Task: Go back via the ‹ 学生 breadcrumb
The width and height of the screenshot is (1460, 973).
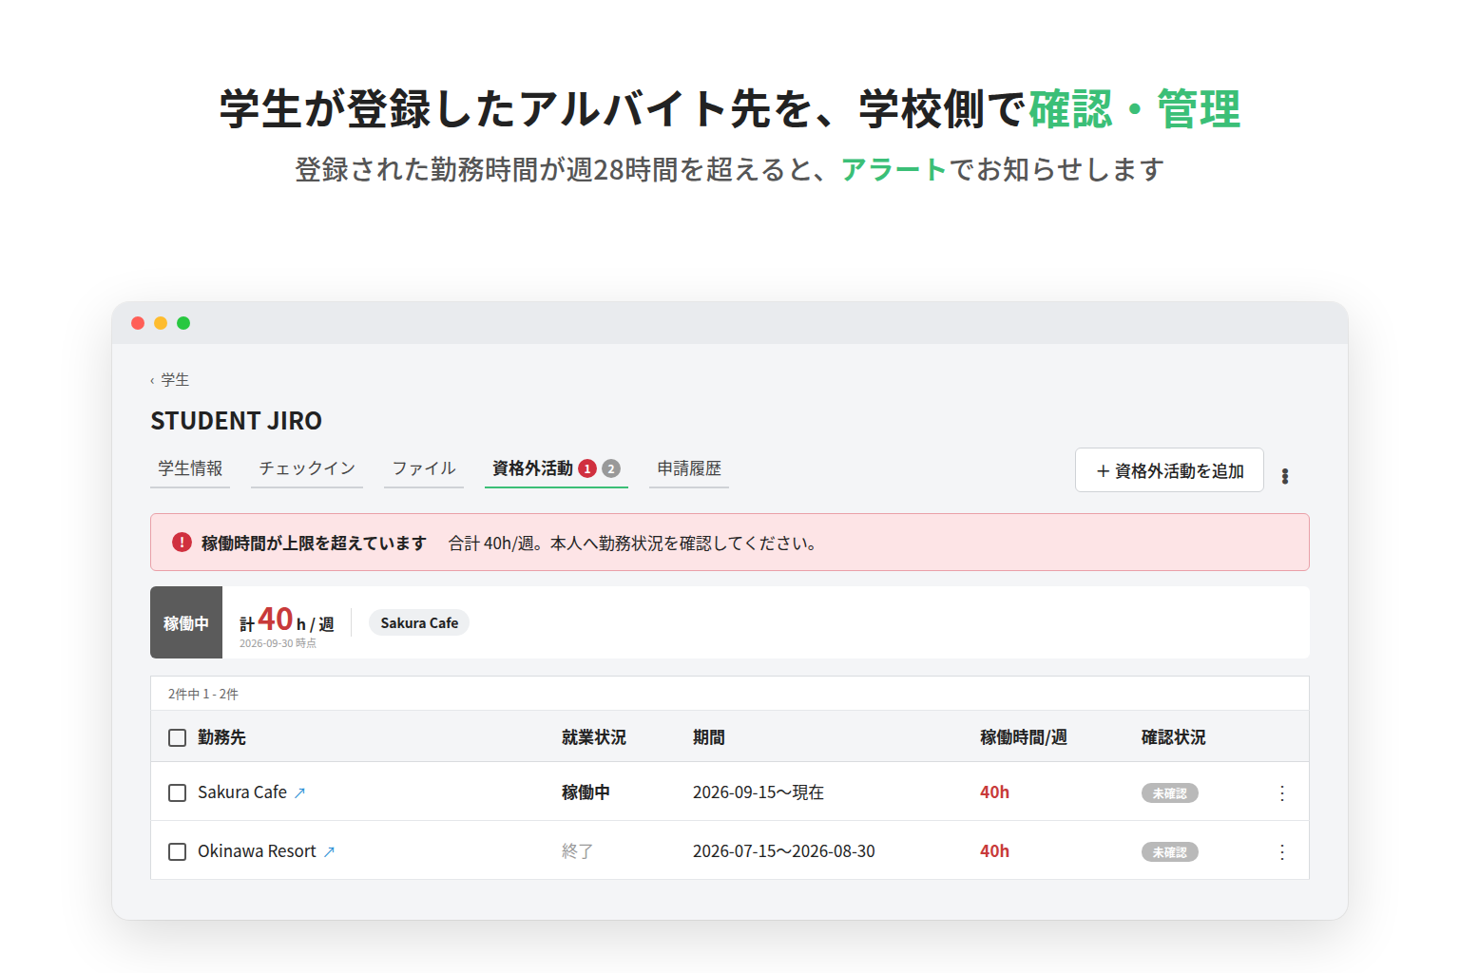Action: pyautogui.click(x=169, y=380)
